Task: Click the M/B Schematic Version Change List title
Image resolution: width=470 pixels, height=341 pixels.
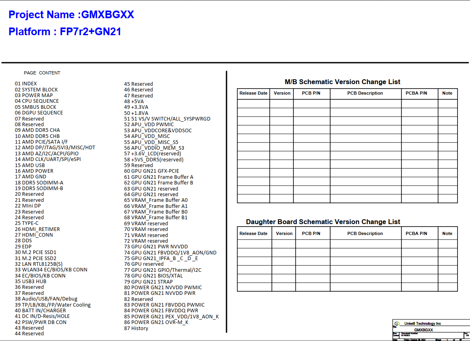Action: pyautogui.click(x=342, y=82)
